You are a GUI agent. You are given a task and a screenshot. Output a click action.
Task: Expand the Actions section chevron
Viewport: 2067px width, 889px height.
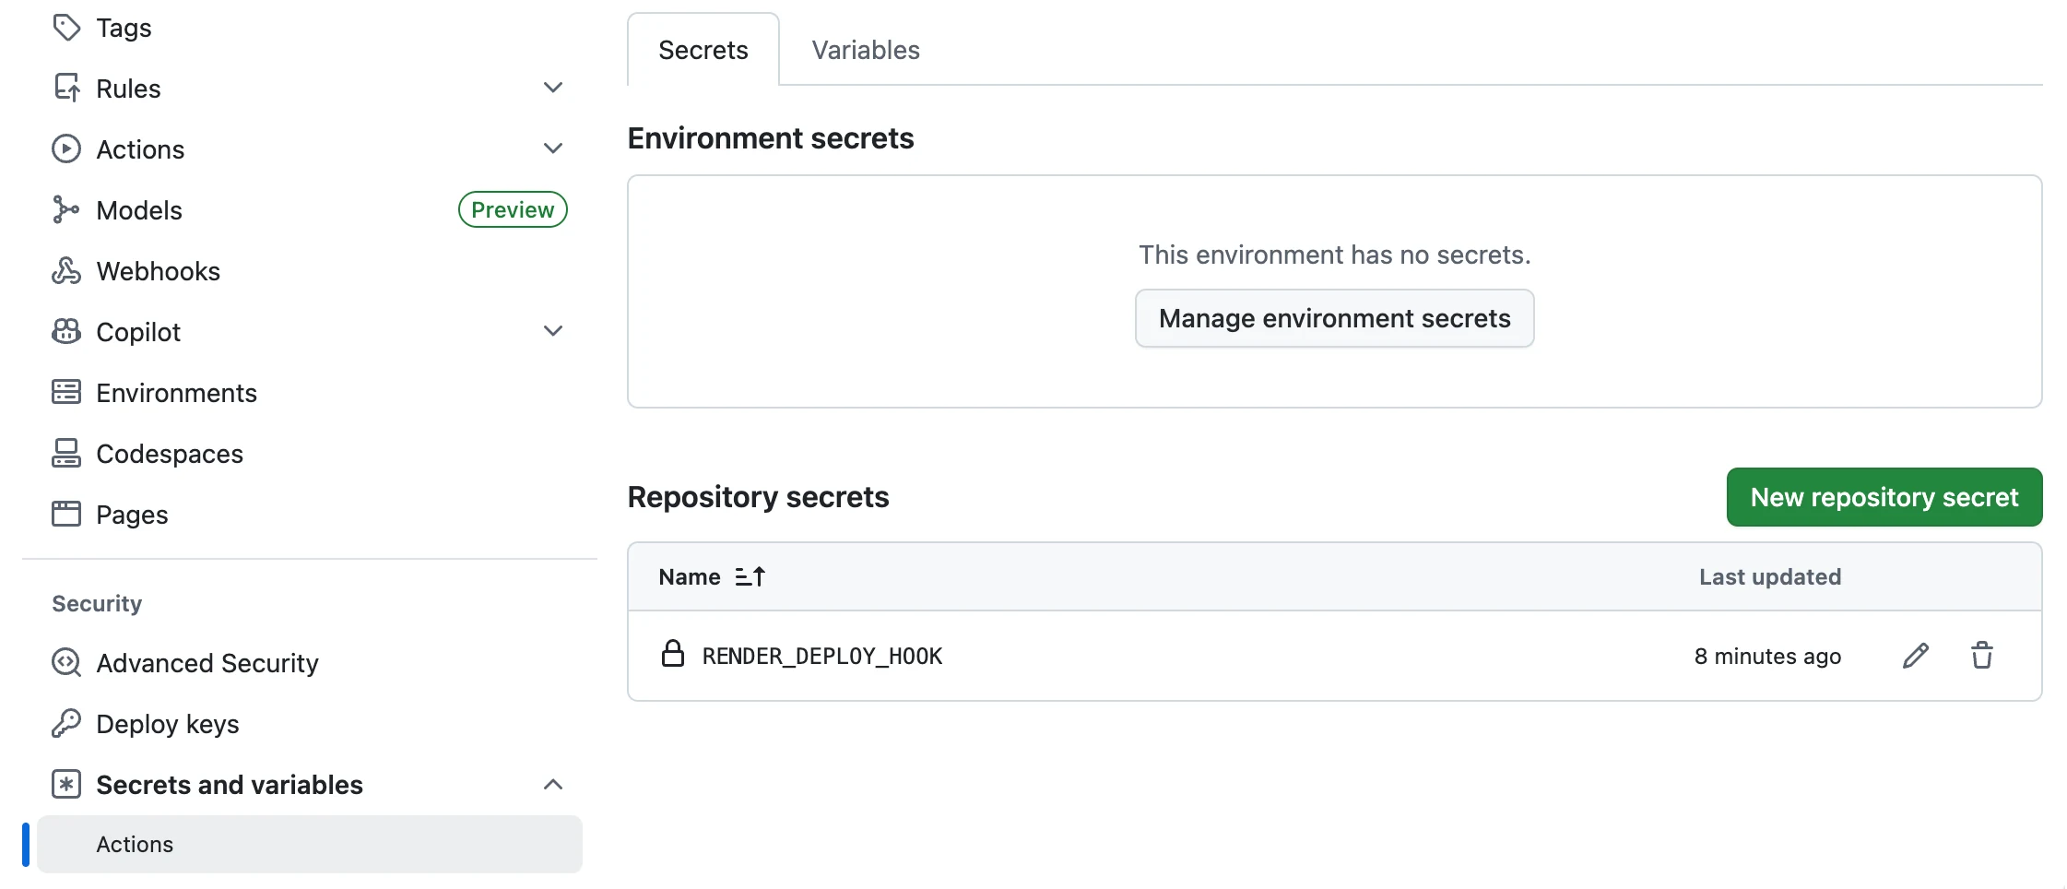pos(553,149)
